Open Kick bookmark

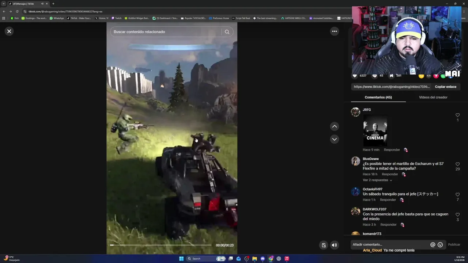[x=15, y=18]
